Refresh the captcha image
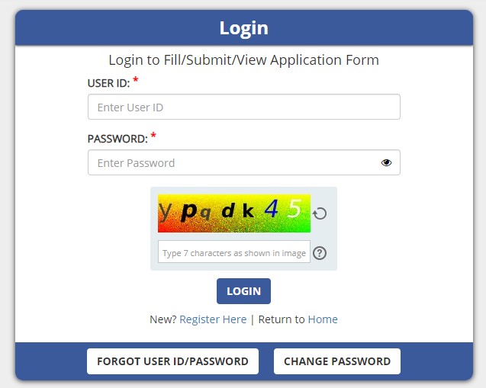This screenshot has height=388, width=486. (320, 213)
